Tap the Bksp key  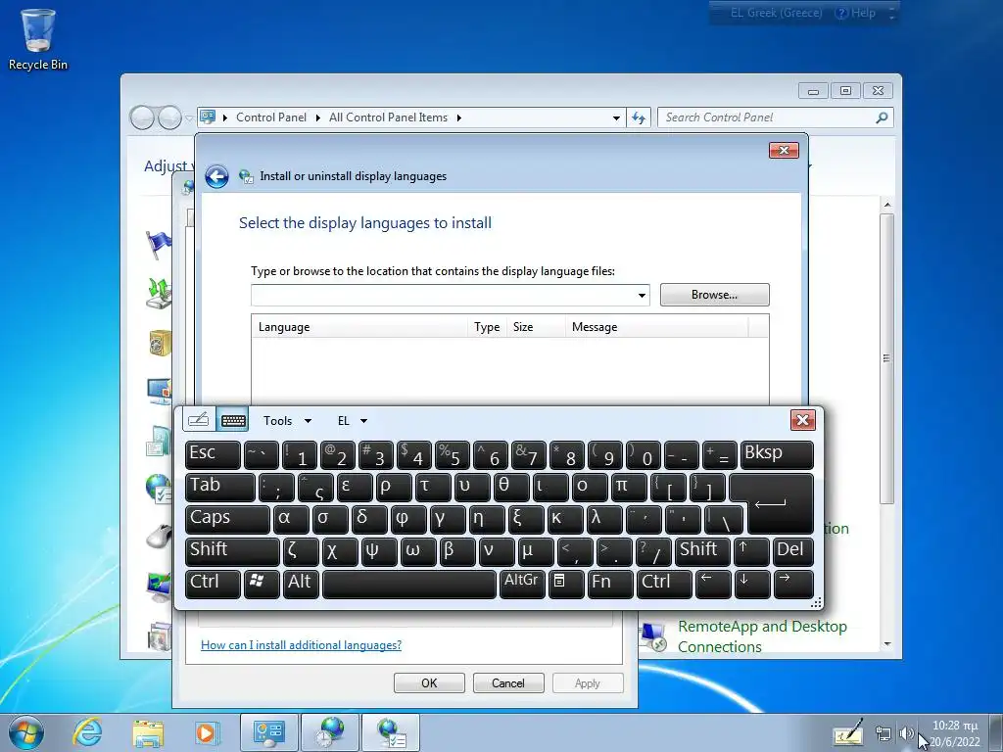tap(777, 455)
